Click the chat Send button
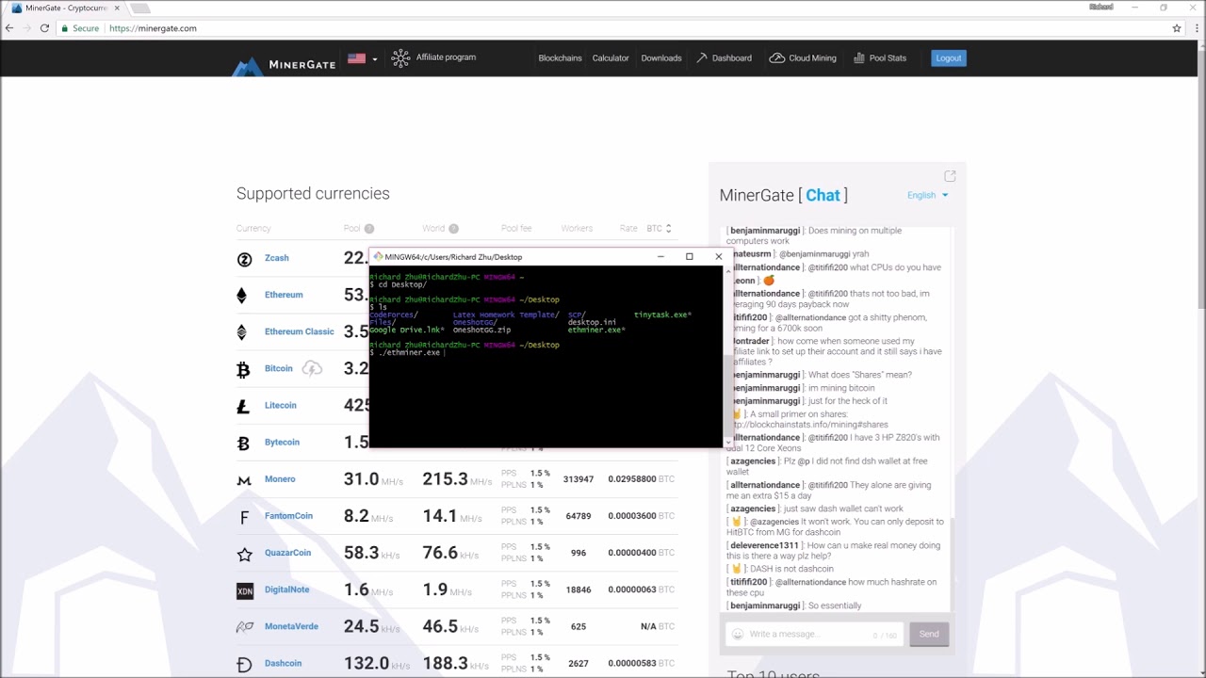 (x=929, y=634)
